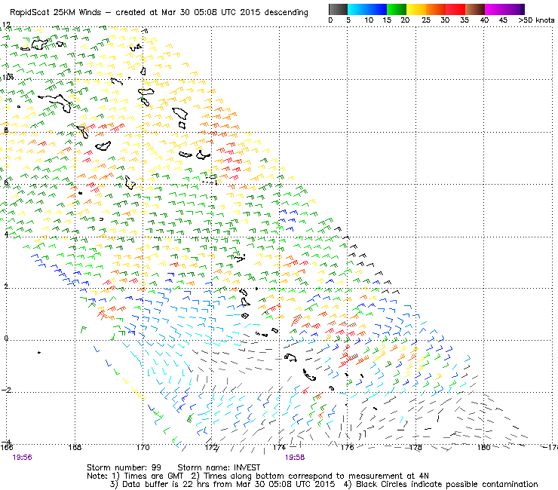Click the purple time label '19:56'
Image resolution: width=558 pixels, height=490 pixels.
(x=22, y=458)
